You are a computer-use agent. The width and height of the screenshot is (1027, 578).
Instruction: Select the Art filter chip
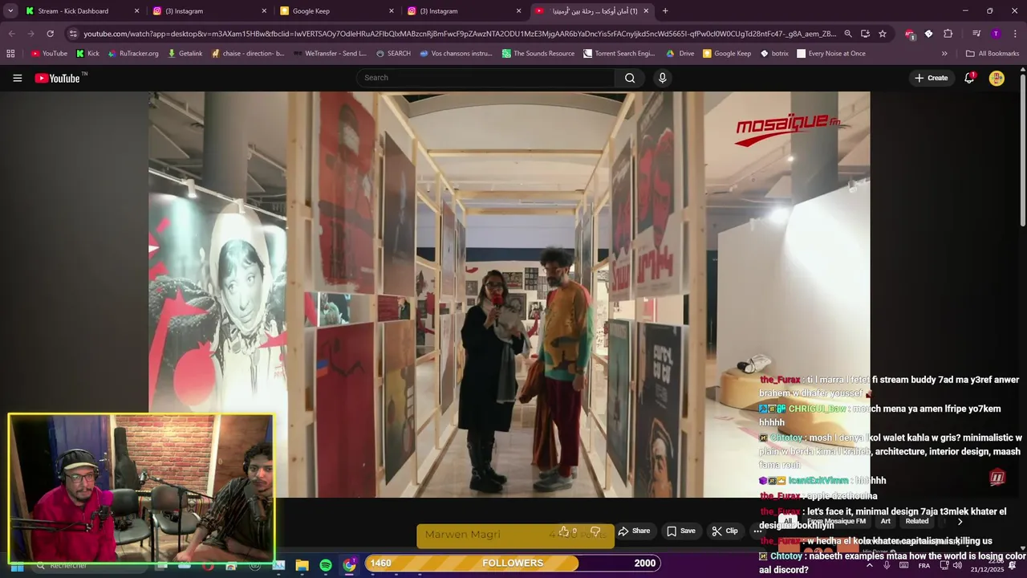click(x=886, y=521)
